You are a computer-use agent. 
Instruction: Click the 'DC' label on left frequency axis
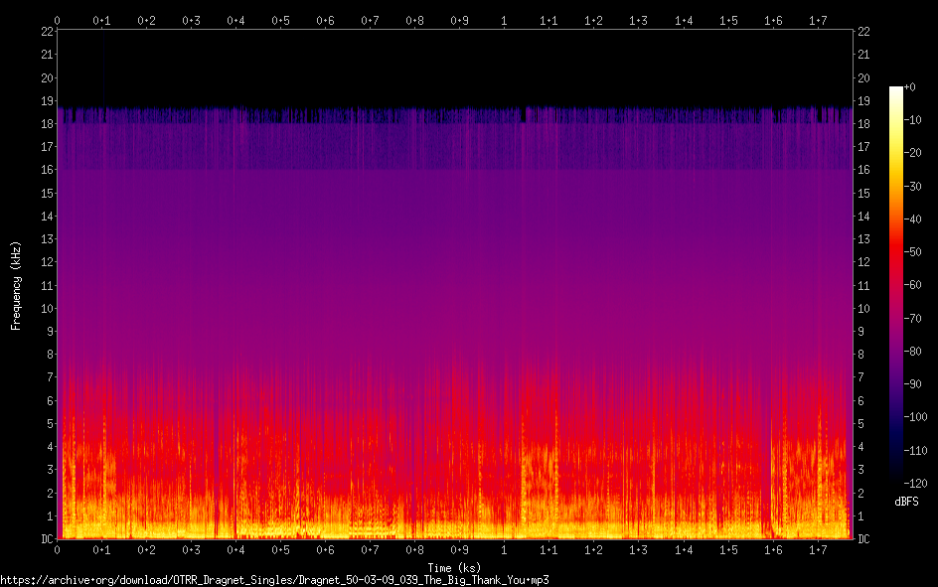tap(46, 539)
